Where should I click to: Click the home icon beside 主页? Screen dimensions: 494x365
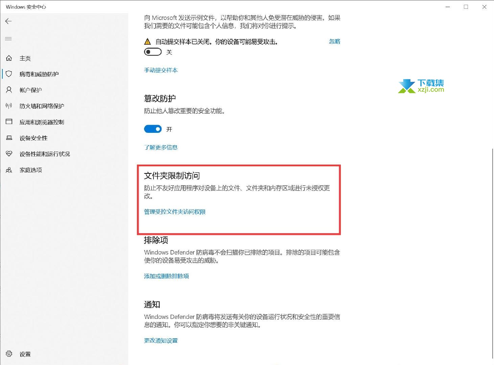coord(9,58)
